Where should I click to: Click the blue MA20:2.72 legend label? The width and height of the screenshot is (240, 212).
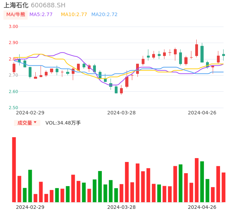pyautogui.click(x=104, y=15)
